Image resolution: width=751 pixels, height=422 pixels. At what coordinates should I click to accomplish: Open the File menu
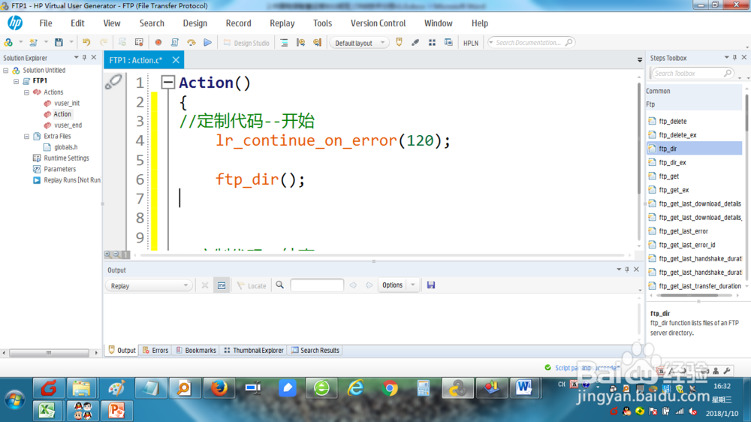[x=46, y=23]
